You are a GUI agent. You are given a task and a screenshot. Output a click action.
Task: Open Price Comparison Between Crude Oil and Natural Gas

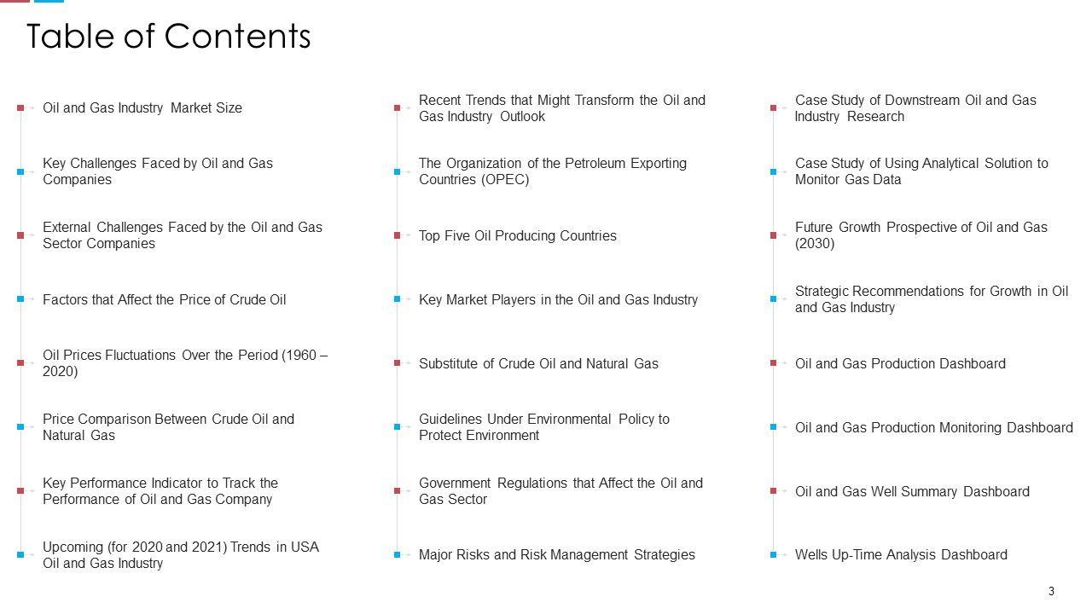pos(168,427)
